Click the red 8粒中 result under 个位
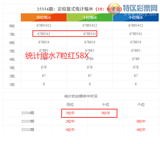 pyautogui.click(x=141, y=121)
